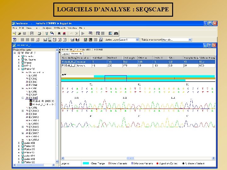Select EXON4 in the project navigator
This screenshot has width=227, height=170.
tap(33, 85)
